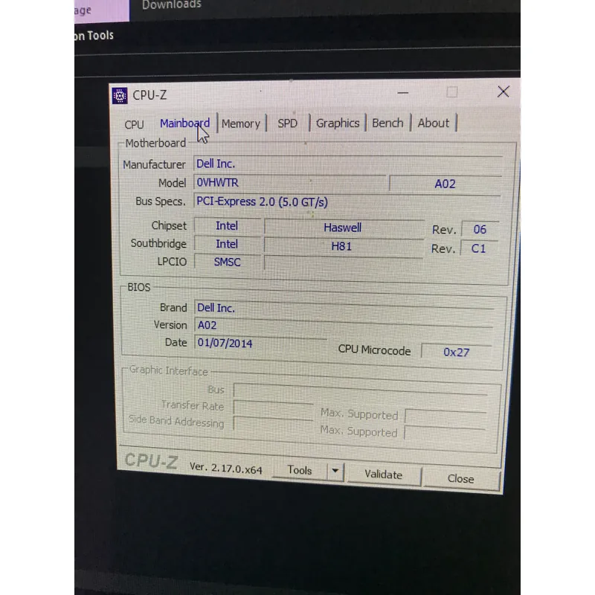Switch to the Memory tab
The image size is (595, 595).
coord(240,123)
